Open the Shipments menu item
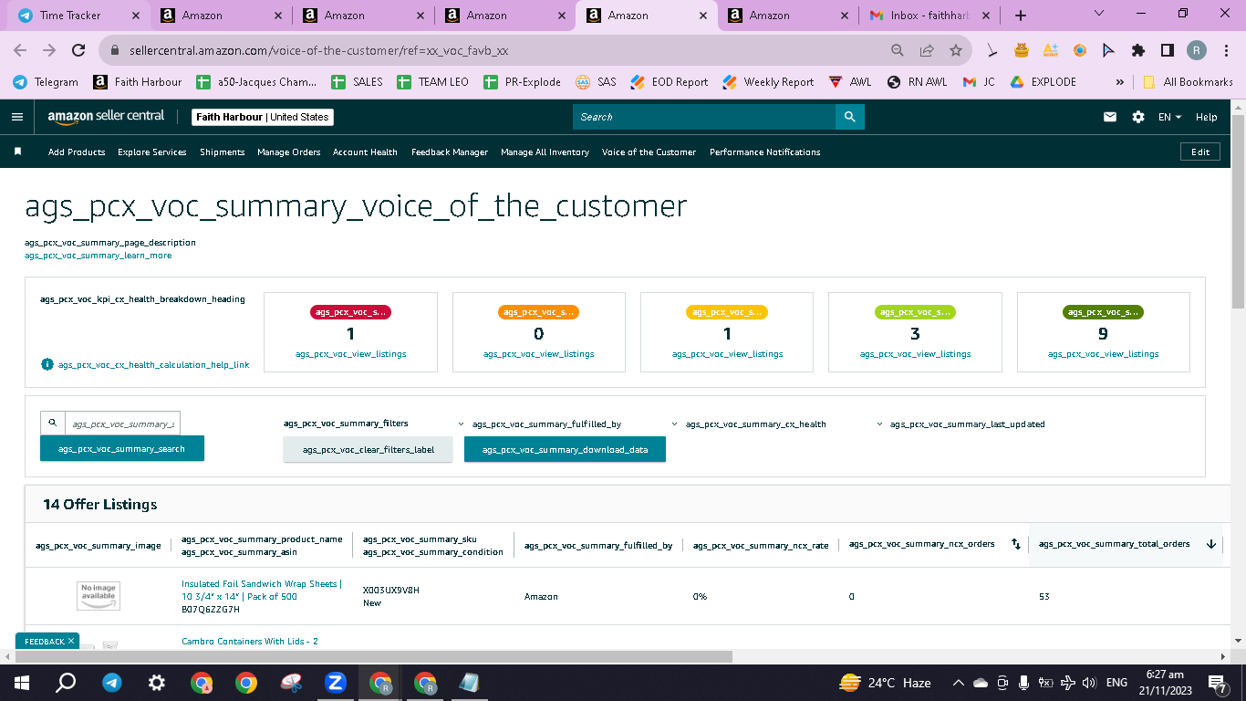The height and width of the screenshot is (701, 1246). (223, 152)
